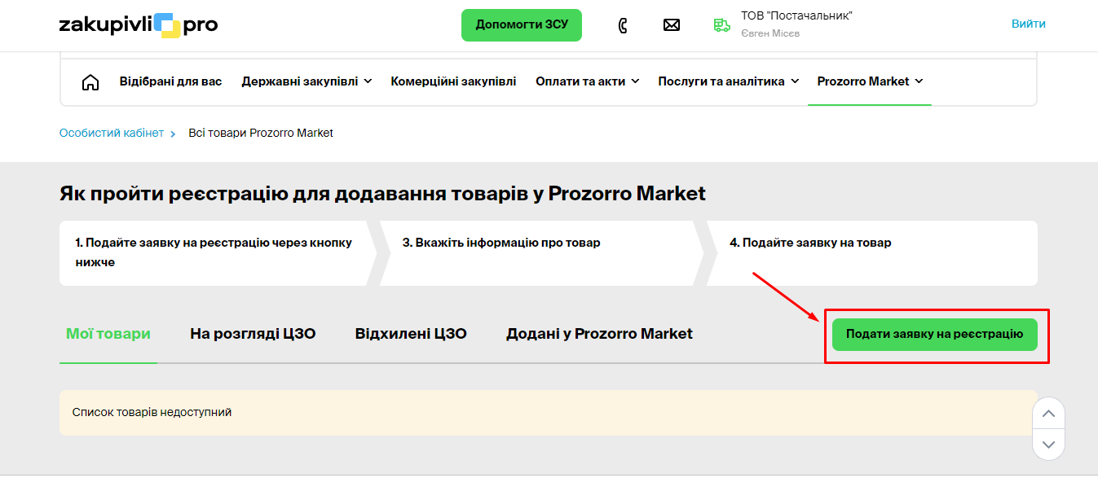The height and width of the screenshot is (491, 1098).
Task: Click the Вийти link
Action: point(1028,24)
